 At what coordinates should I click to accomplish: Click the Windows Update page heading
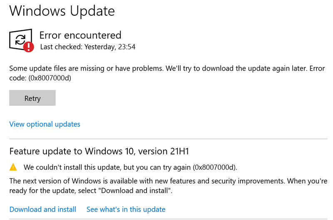click(62, 11)
